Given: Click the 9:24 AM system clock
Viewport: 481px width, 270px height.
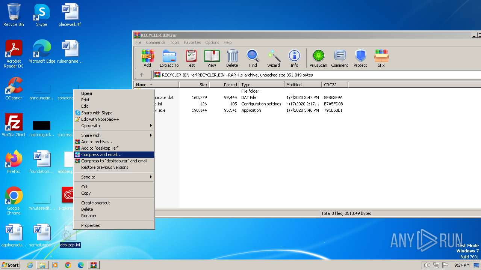Looking at the screenshot, I should 462,265.
